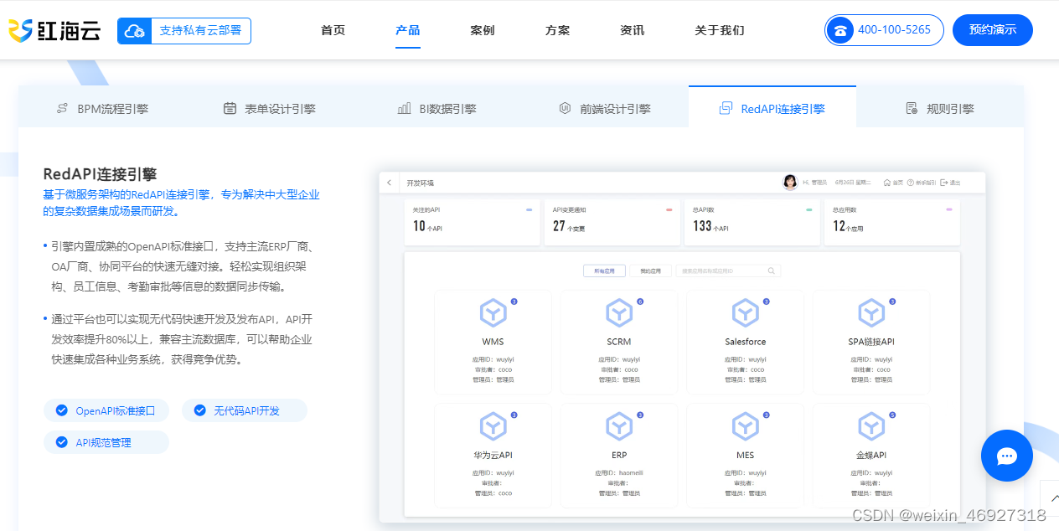
Task: Open the SCRM application hexagon icon
Action: [619, 313]
